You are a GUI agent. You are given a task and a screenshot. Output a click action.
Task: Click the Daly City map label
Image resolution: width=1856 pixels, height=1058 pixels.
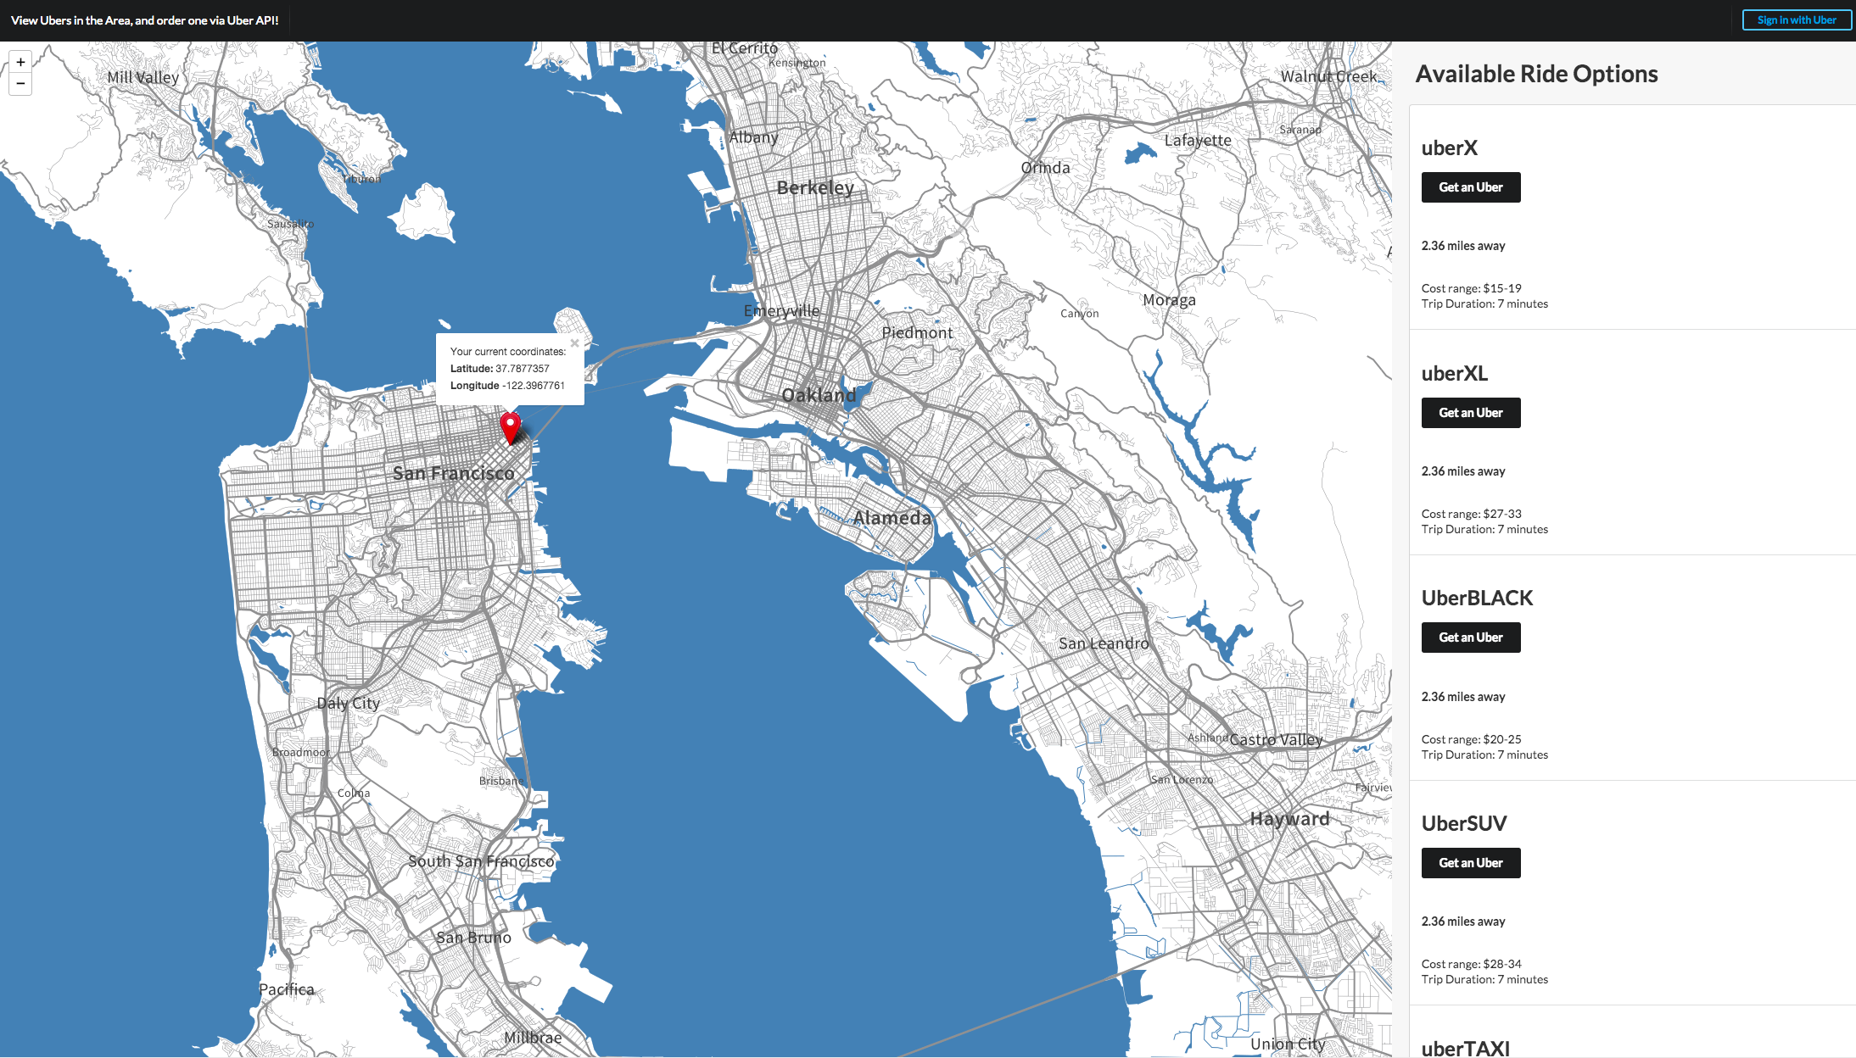click(348, 703)
